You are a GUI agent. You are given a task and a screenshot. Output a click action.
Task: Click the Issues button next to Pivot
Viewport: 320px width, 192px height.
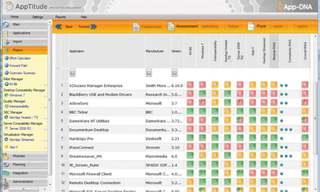pyautogui.click(x=278, y=27)
